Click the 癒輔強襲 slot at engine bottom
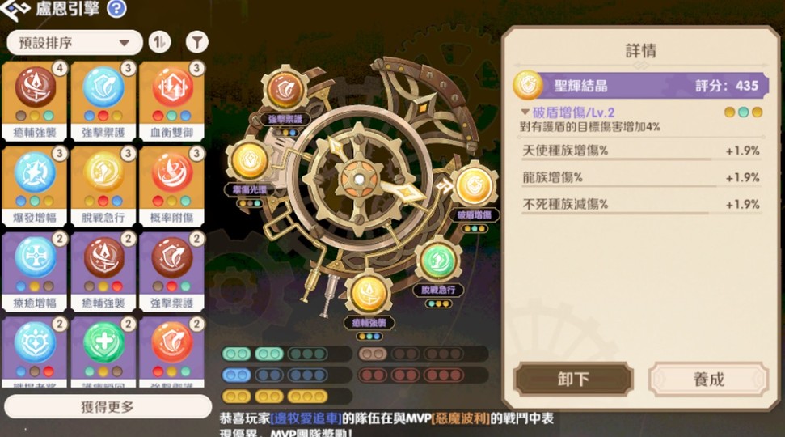Screen dimensions: 785x437 click(x=369, y=294)
